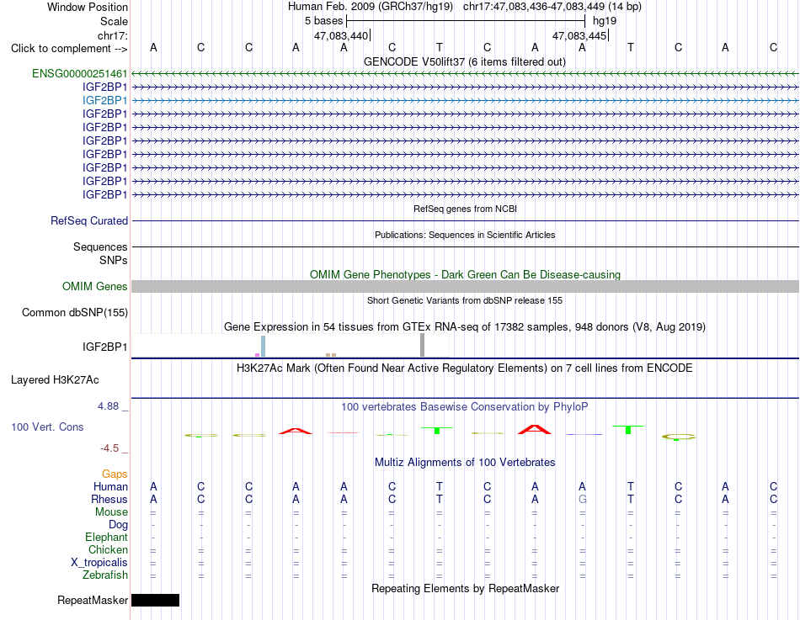Click the GENCODE V50lift37 track title
The height and width of the screenshot is (620, 800).
point(465,61)
